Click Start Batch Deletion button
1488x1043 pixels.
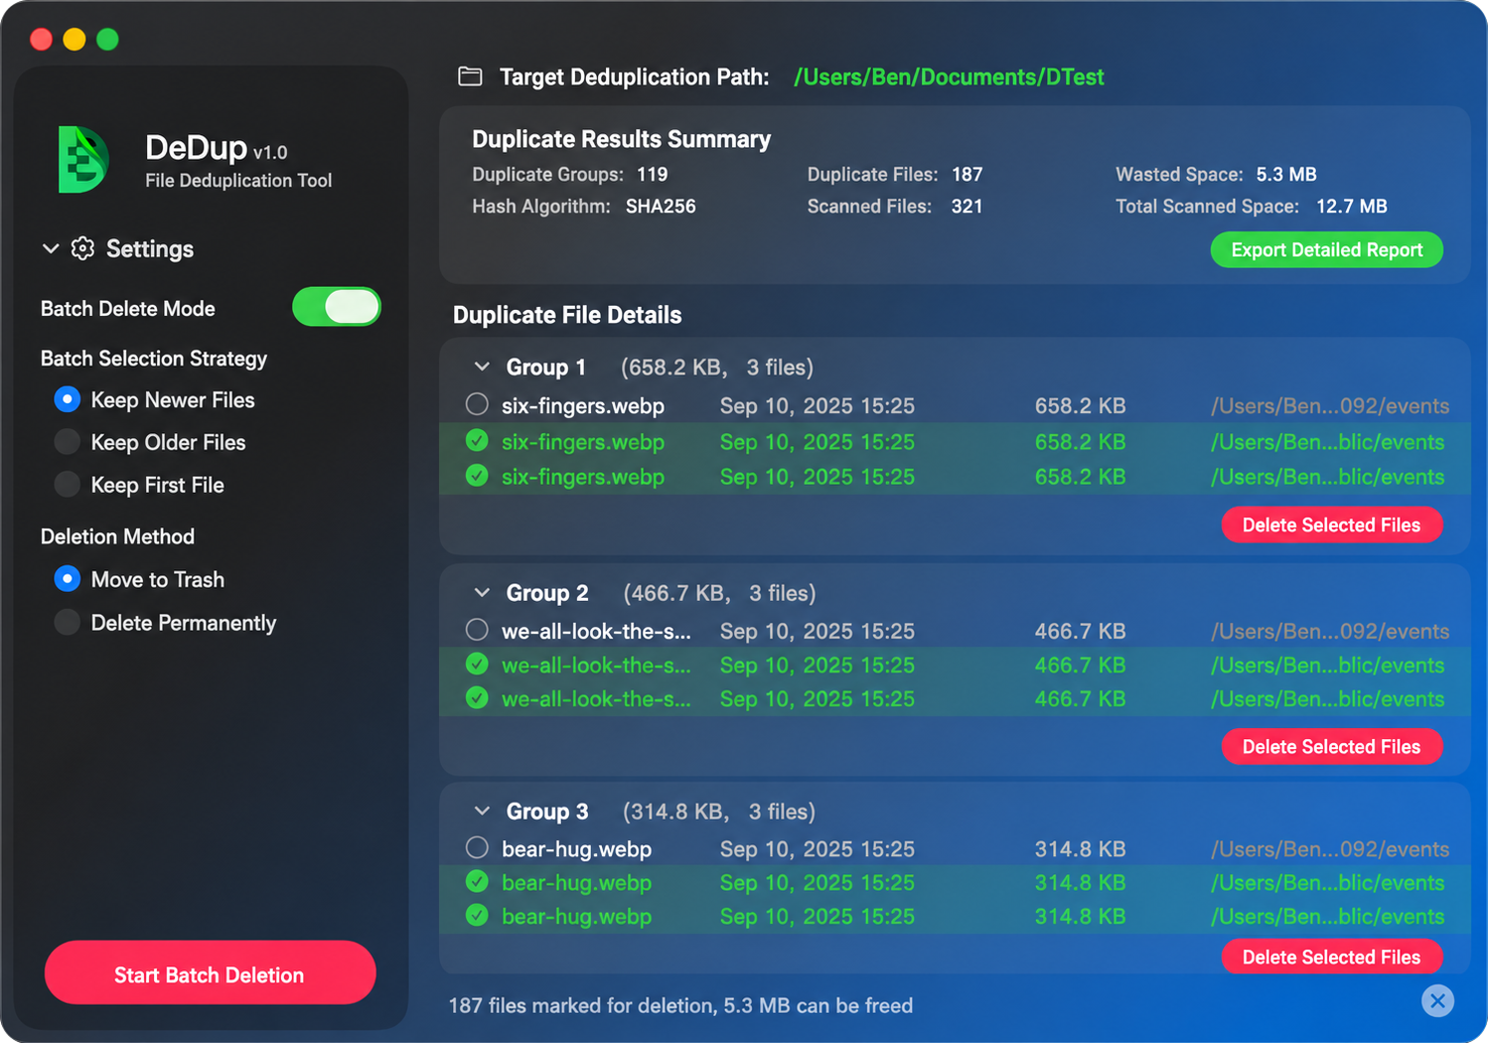point(210,973)
